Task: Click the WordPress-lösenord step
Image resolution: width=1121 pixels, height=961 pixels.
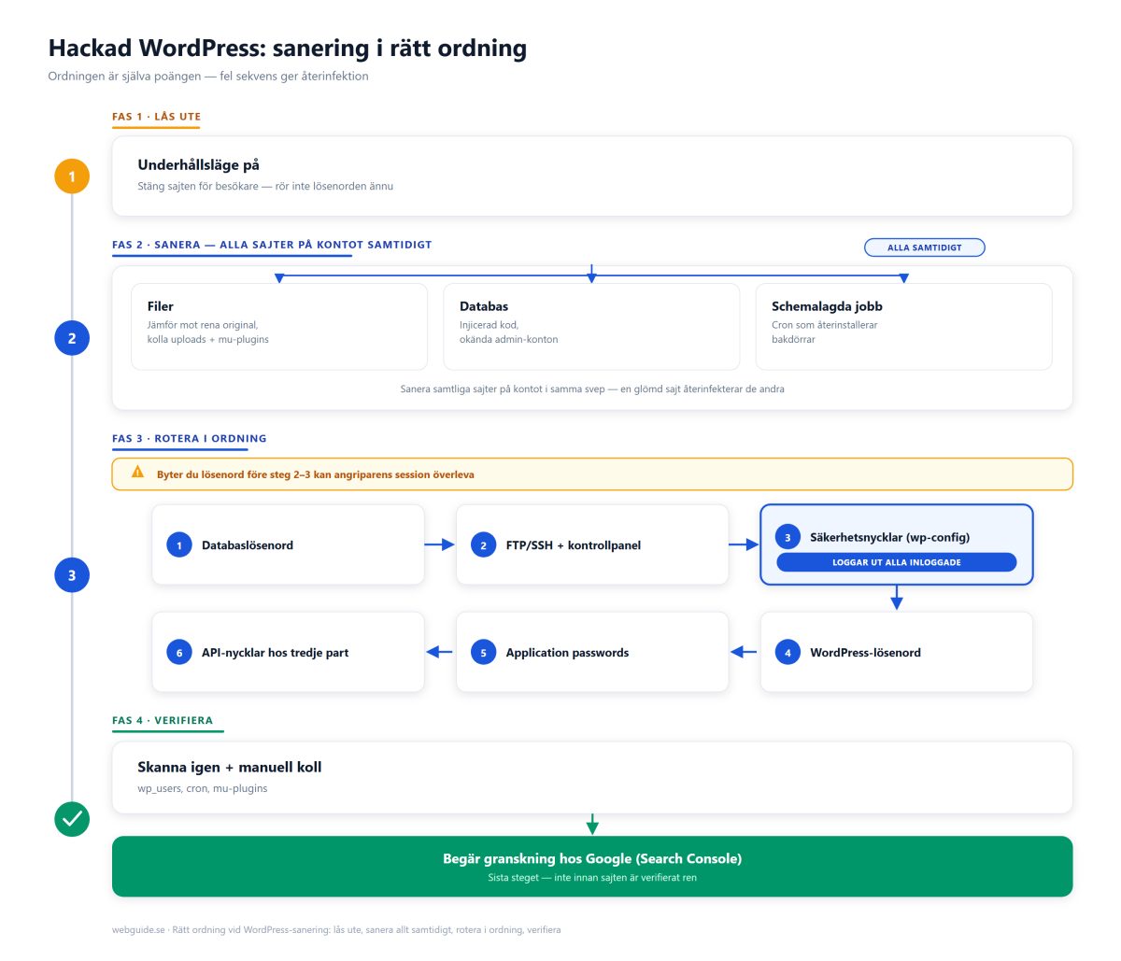Action: tap(897, 653)
